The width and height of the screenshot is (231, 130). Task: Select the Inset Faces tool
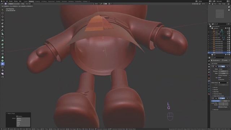[3, 44]
